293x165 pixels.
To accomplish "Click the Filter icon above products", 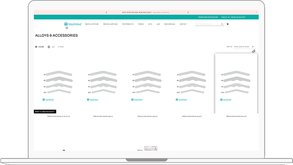I will coord(36,47).
